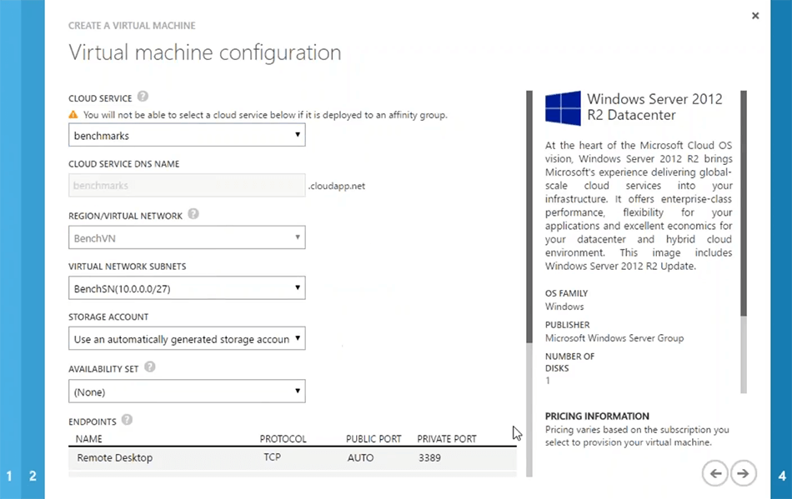
Task: Click the 3389 private port value
Action: coord(429,457)
